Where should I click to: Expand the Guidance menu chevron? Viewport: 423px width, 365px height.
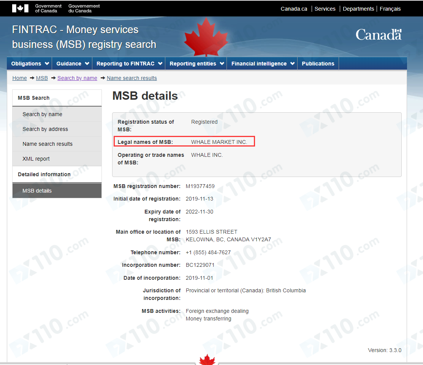pos(87,64)
